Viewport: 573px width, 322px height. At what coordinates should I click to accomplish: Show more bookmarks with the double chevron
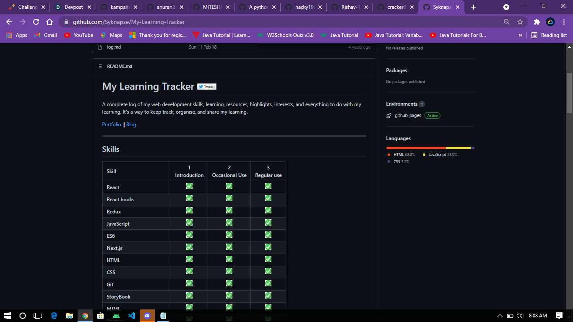[521, 35]
